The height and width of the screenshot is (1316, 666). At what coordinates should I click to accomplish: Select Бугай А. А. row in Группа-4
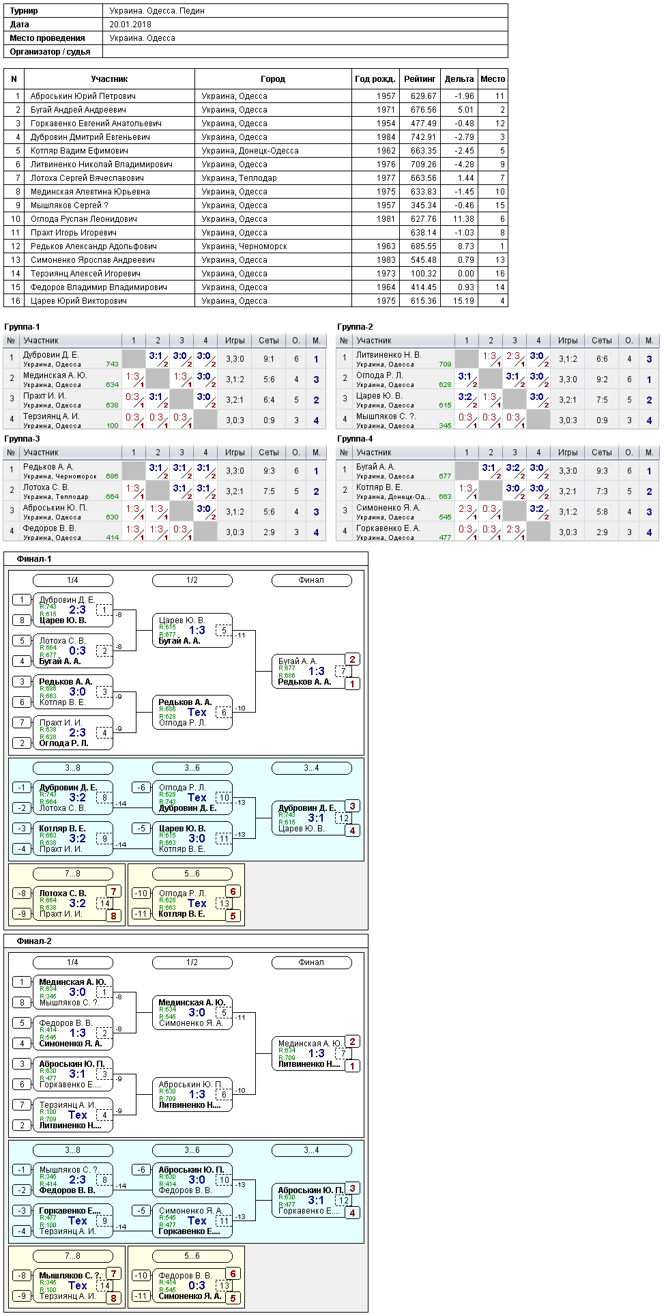tap(497, 471)
